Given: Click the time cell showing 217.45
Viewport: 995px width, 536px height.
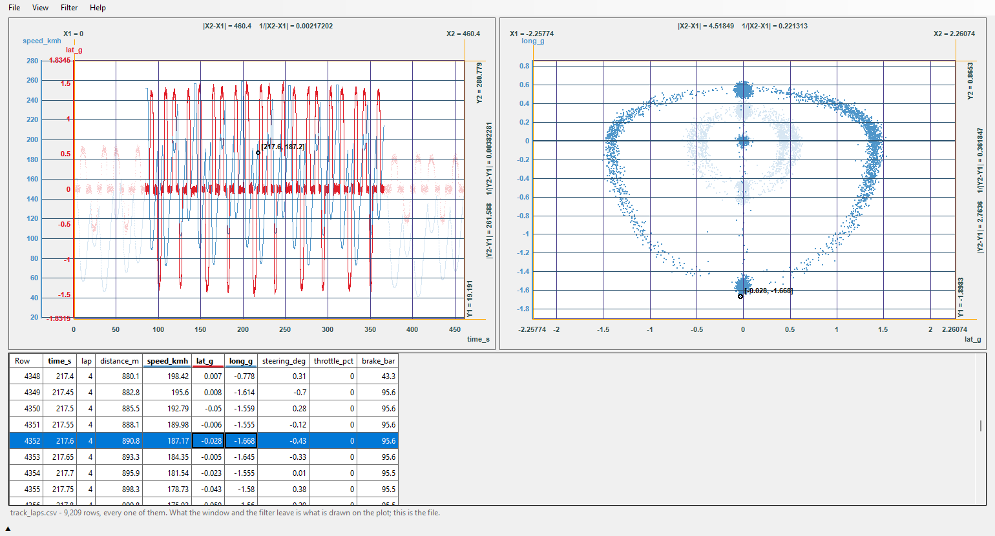Looking at the screenshot, I should pos(59,393).
